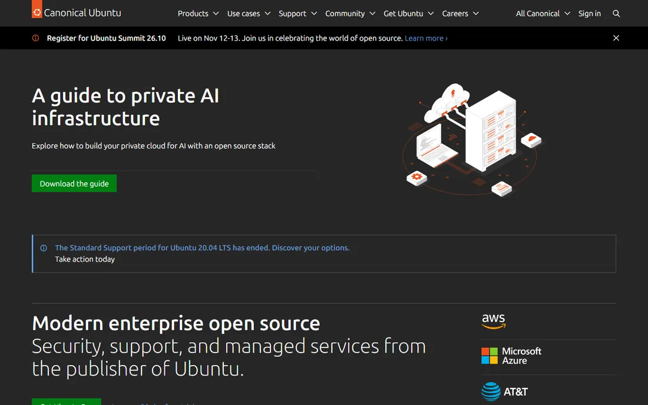
Task: Follow the Learn more link in banner
Action: coord(426,38)
